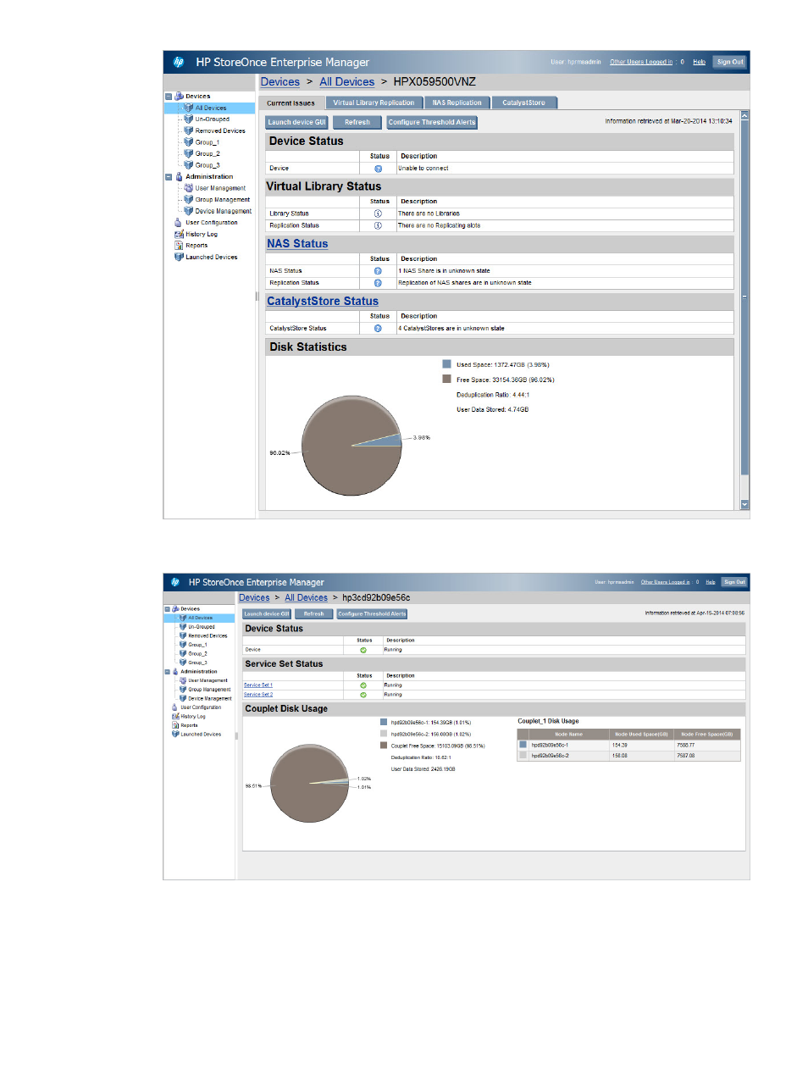Open the CatalystStore Status link
This screenshot has width=808, height=1076.
pos(323,302)
